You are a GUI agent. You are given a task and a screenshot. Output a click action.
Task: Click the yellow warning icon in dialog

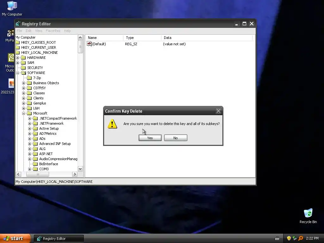click(x=112, y=124)
